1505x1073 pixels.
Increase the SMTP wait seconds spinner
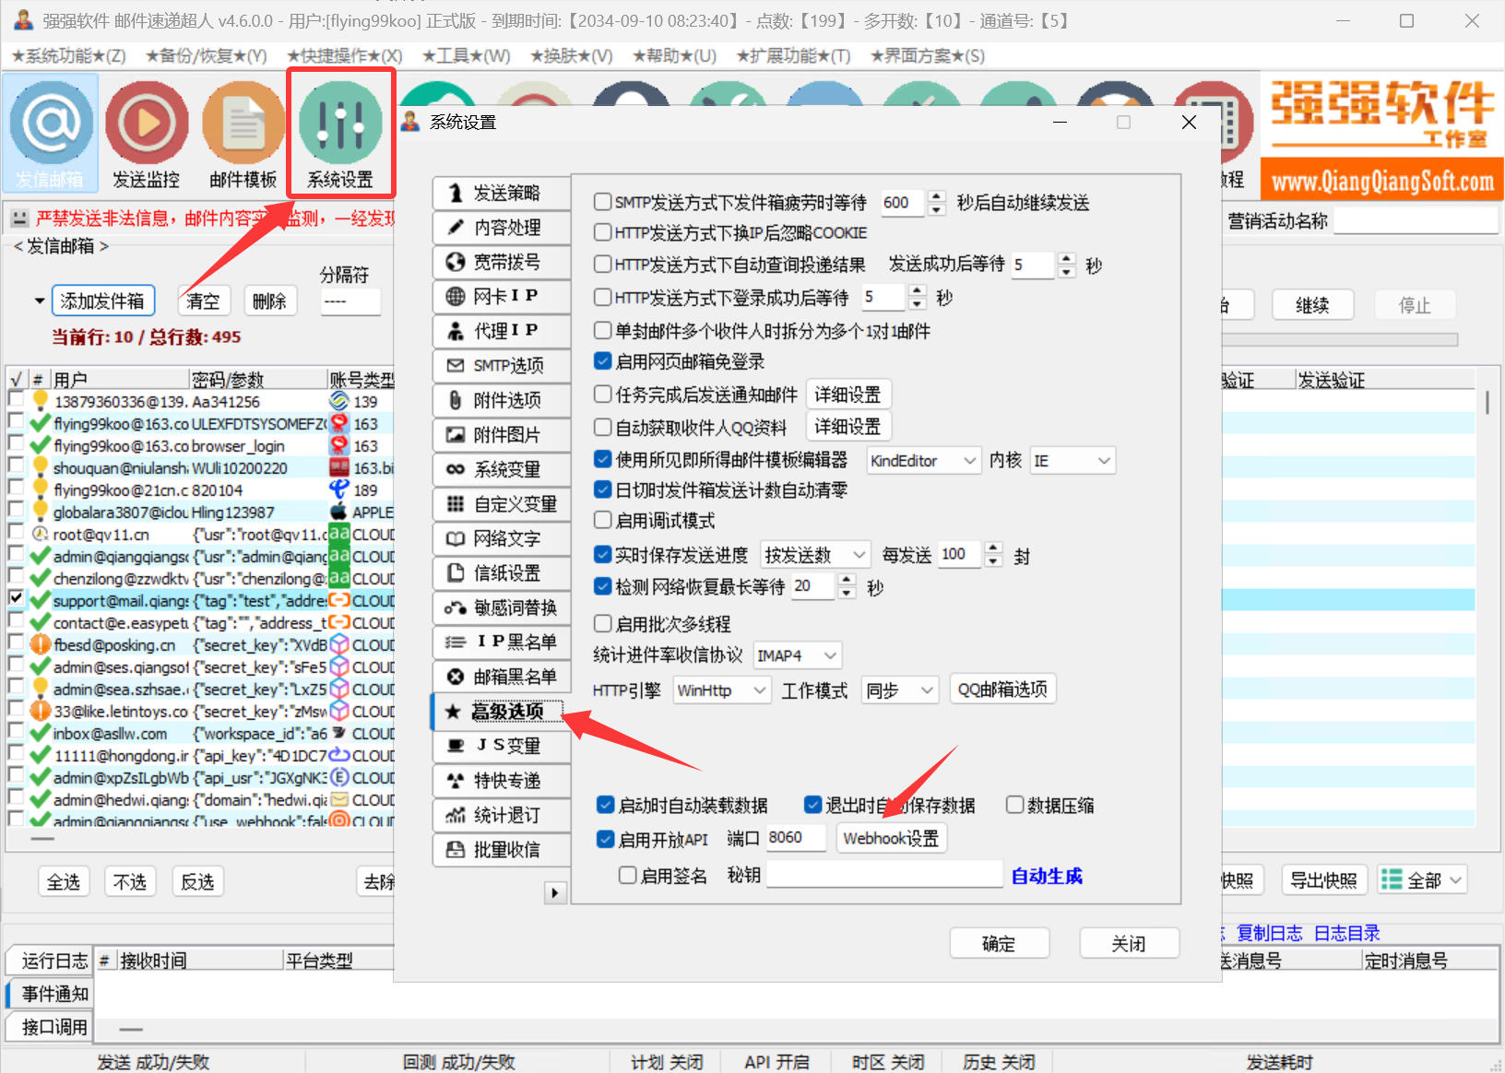click(x=937, y=196)
